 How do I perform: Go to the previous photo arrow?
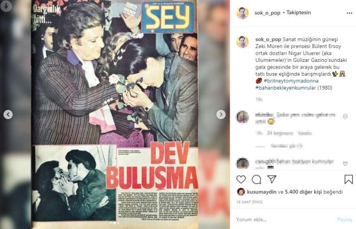coord(8,115)
